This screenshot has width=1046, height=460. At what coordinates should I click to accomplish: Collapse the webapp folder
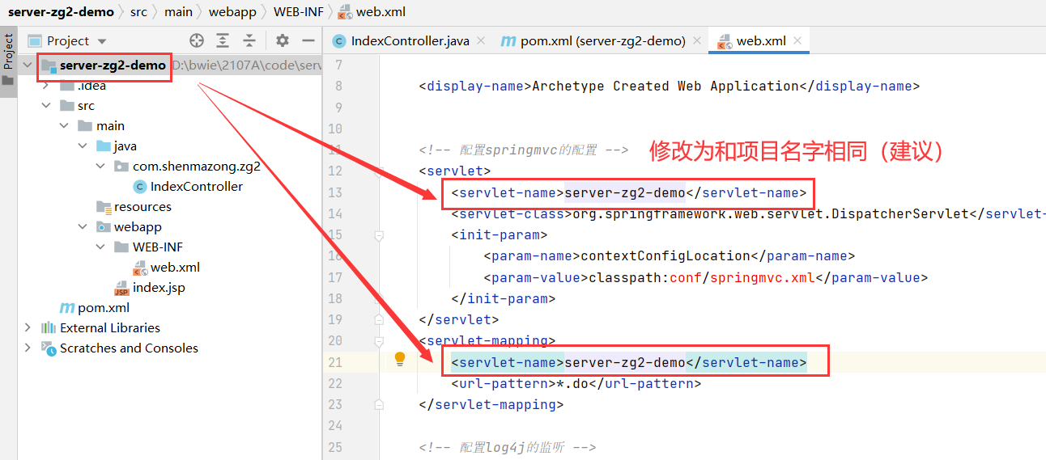click(83, 226)
